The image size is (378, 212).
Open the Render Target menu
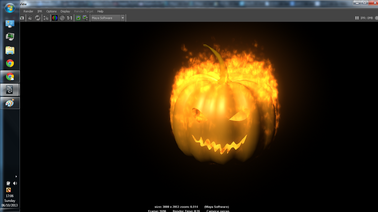84,11
